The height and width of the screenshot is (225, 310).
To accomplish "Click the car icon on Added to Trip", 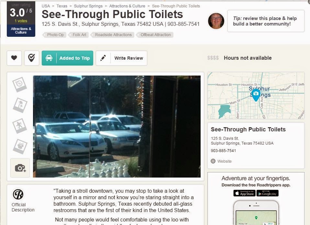I will (x=49, y=58).
